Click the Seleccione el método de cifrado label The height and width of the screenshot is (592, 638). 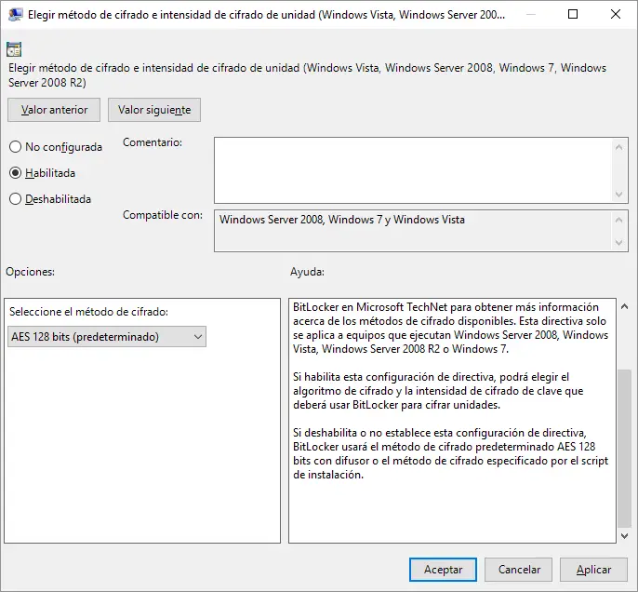tap(88, 312)
